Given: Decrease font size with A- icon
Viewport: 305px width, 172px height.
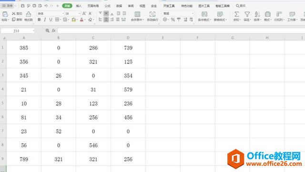Looking at the screenshot, I should (90, 13).
